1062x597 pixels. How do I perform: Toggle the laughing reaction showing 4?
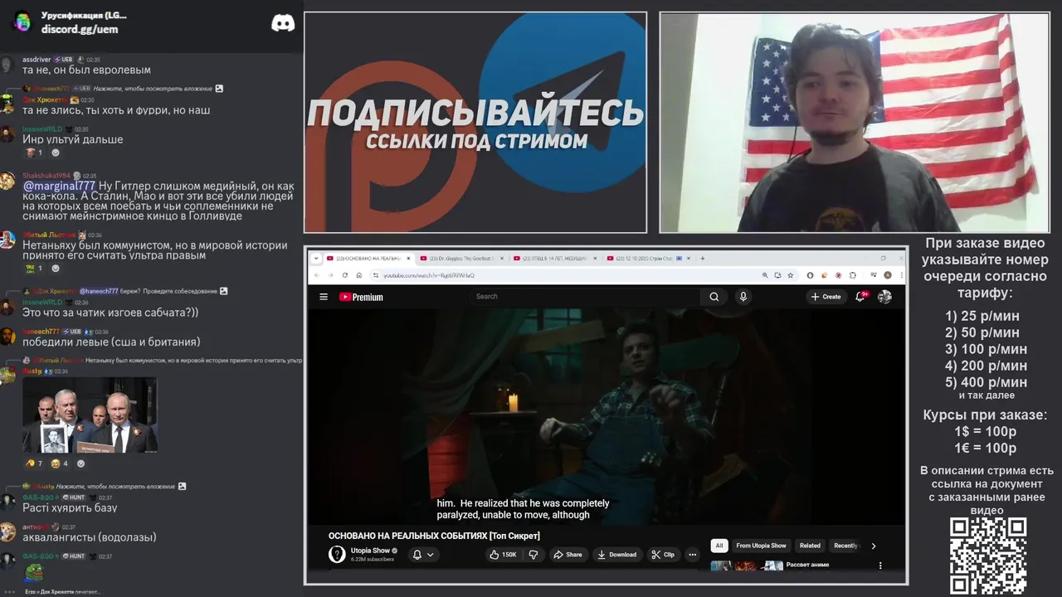point(60,464)
